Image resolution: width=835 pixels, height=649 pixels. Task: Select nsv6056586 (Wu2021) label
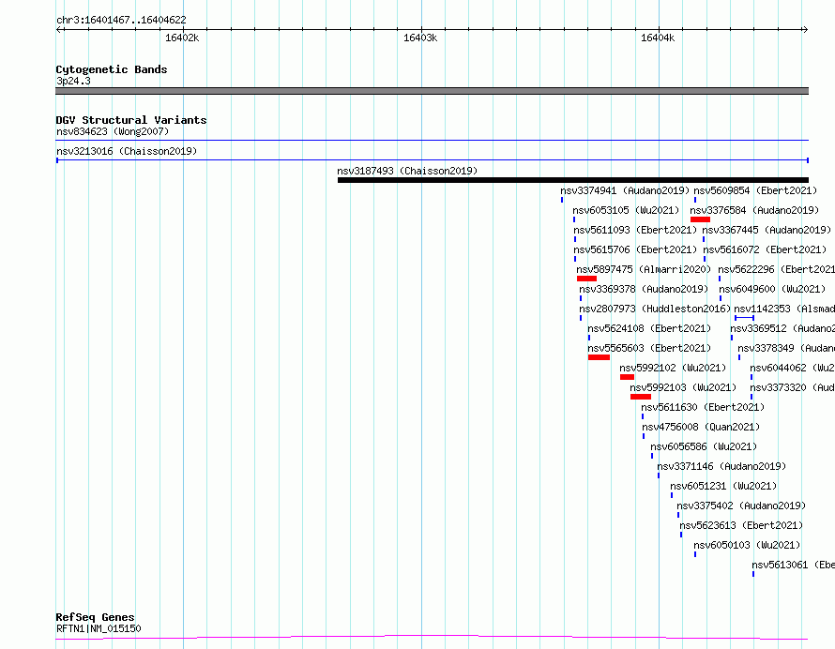point(704,446)
